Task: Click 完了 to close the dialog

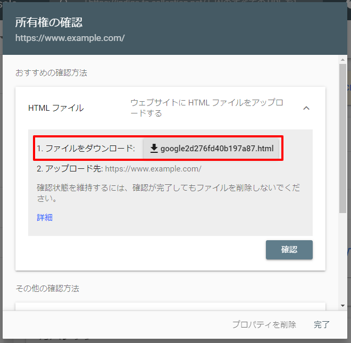Action: pos(322,324)
